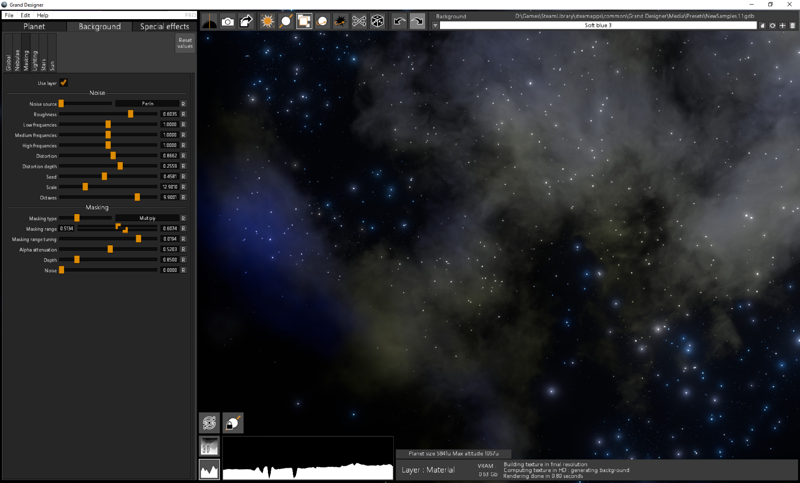Select the sun/star lighting tool
Image resolution: width=800 pixels, height=483 pixels.
click(267, 21)
